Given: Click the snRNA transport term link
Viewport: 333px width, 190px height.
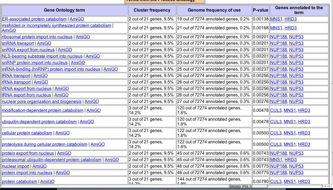Looking at the screenshot, I should [18, 43].
